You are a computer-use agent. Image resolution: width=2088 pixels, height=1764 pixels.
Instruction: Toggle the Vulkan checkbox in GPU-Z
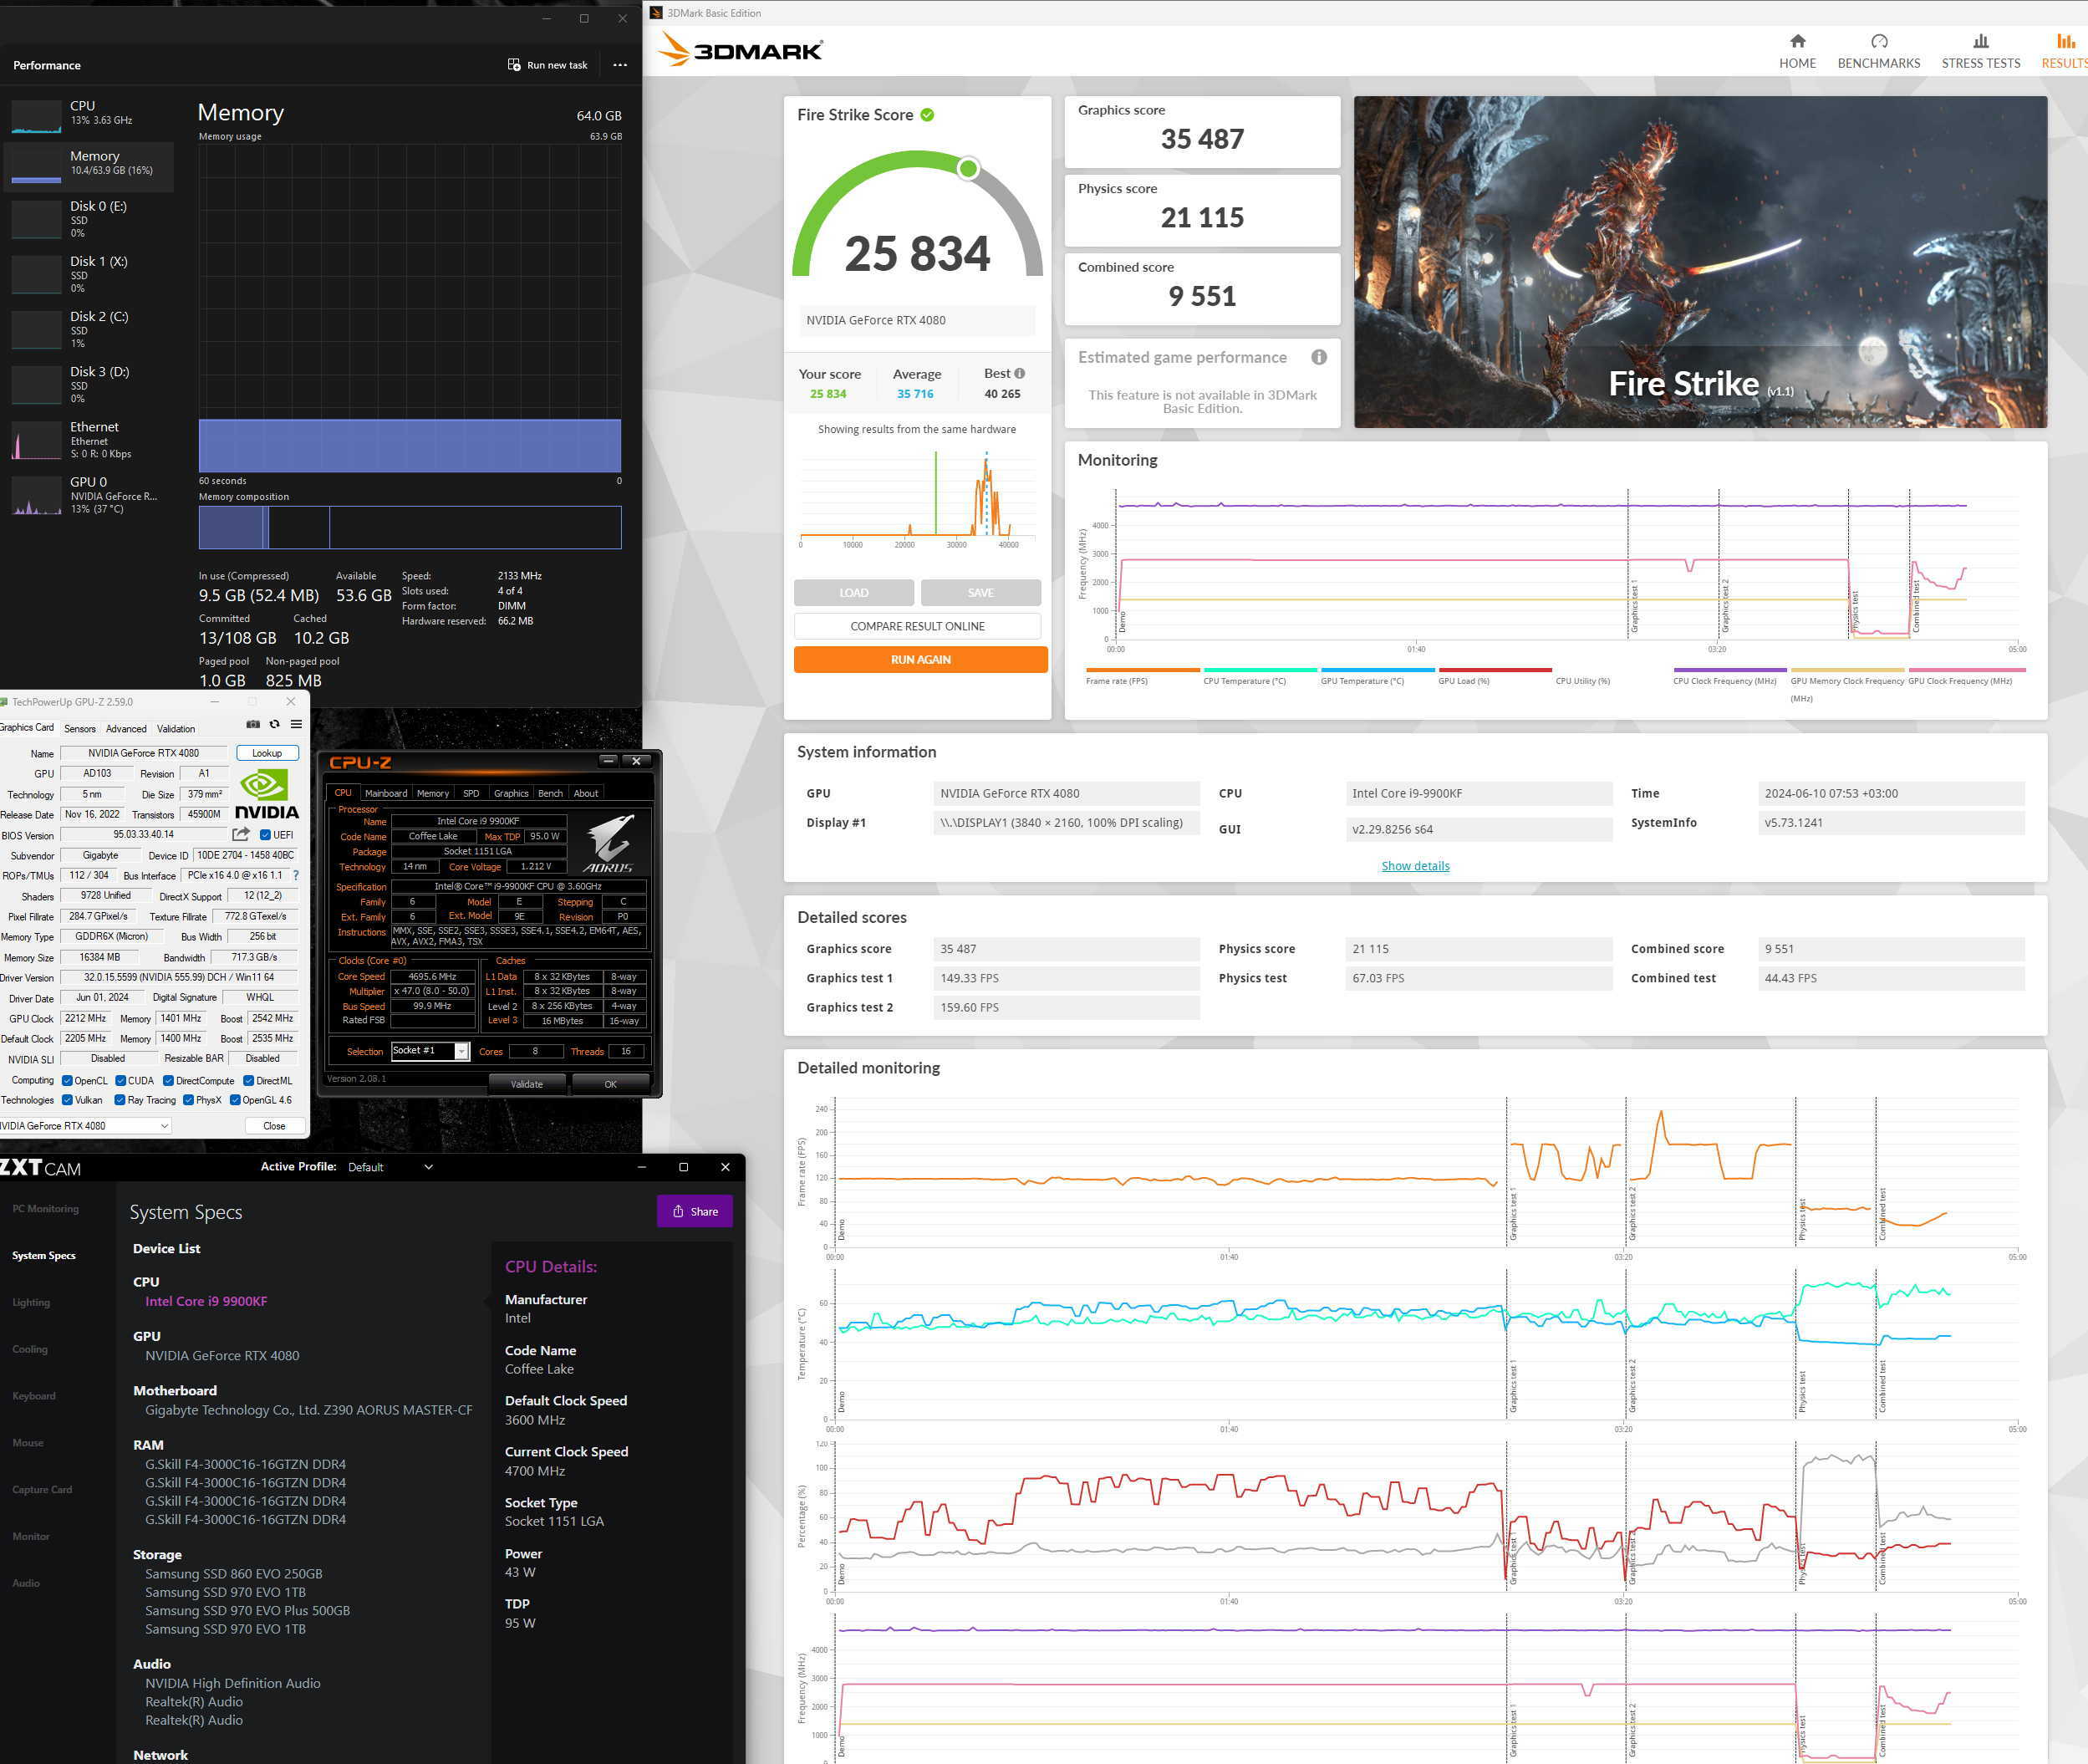coord(67,1100)
